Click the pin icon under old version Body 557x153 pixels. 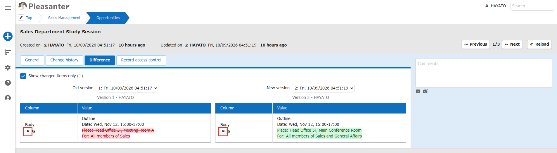click(x=28, y=131)
